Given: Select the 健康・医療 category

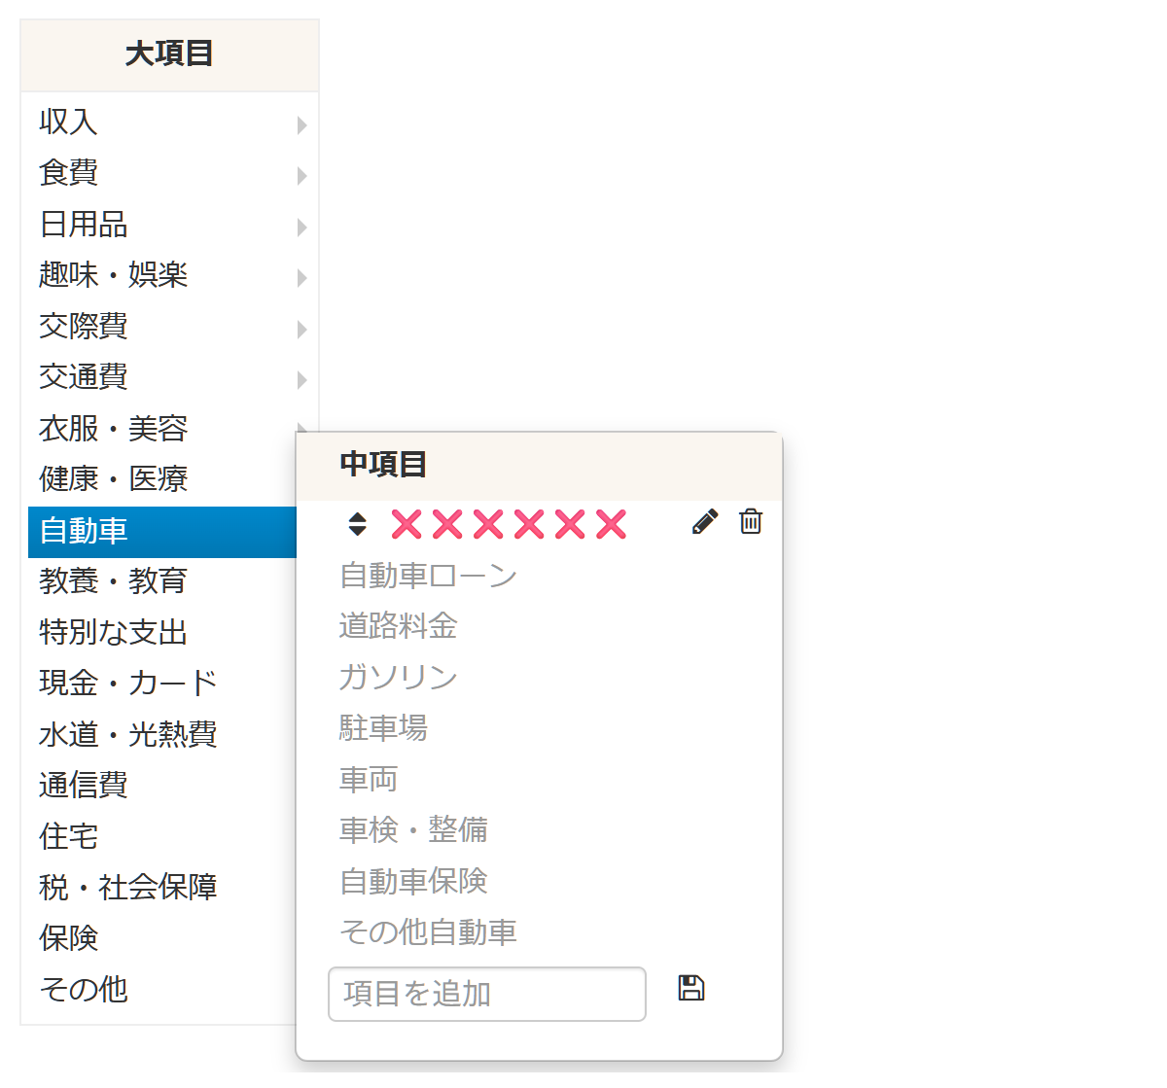Looking at the screenshot, I should tap(113, 479).
